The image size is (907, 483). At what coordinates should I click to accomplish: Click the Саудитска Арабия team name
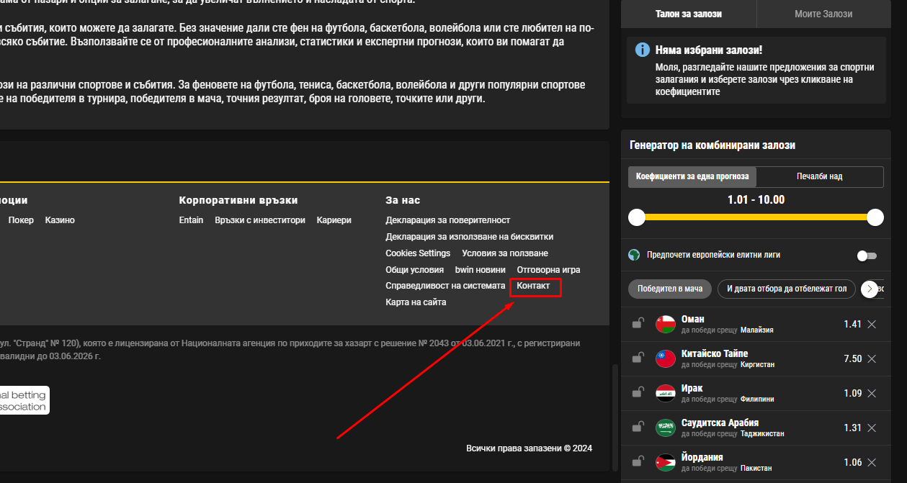[720, 423]
